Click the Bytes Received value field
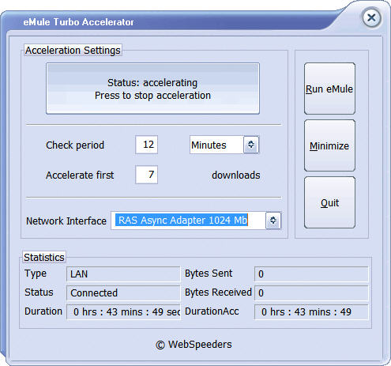 311,293
